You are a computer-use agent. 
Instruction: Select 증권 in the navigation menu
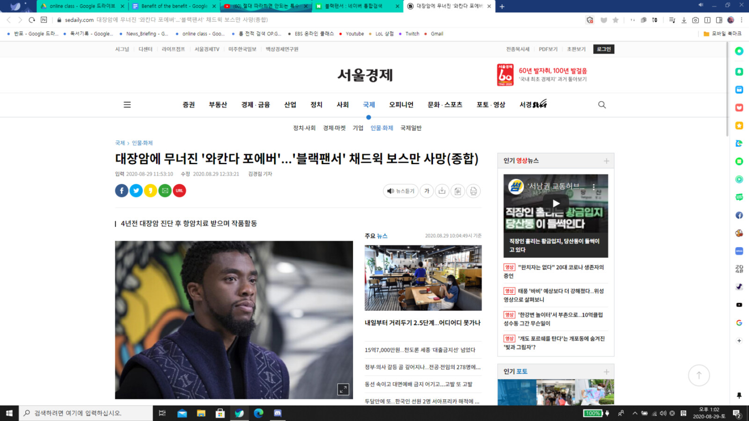tap(189, 105)
